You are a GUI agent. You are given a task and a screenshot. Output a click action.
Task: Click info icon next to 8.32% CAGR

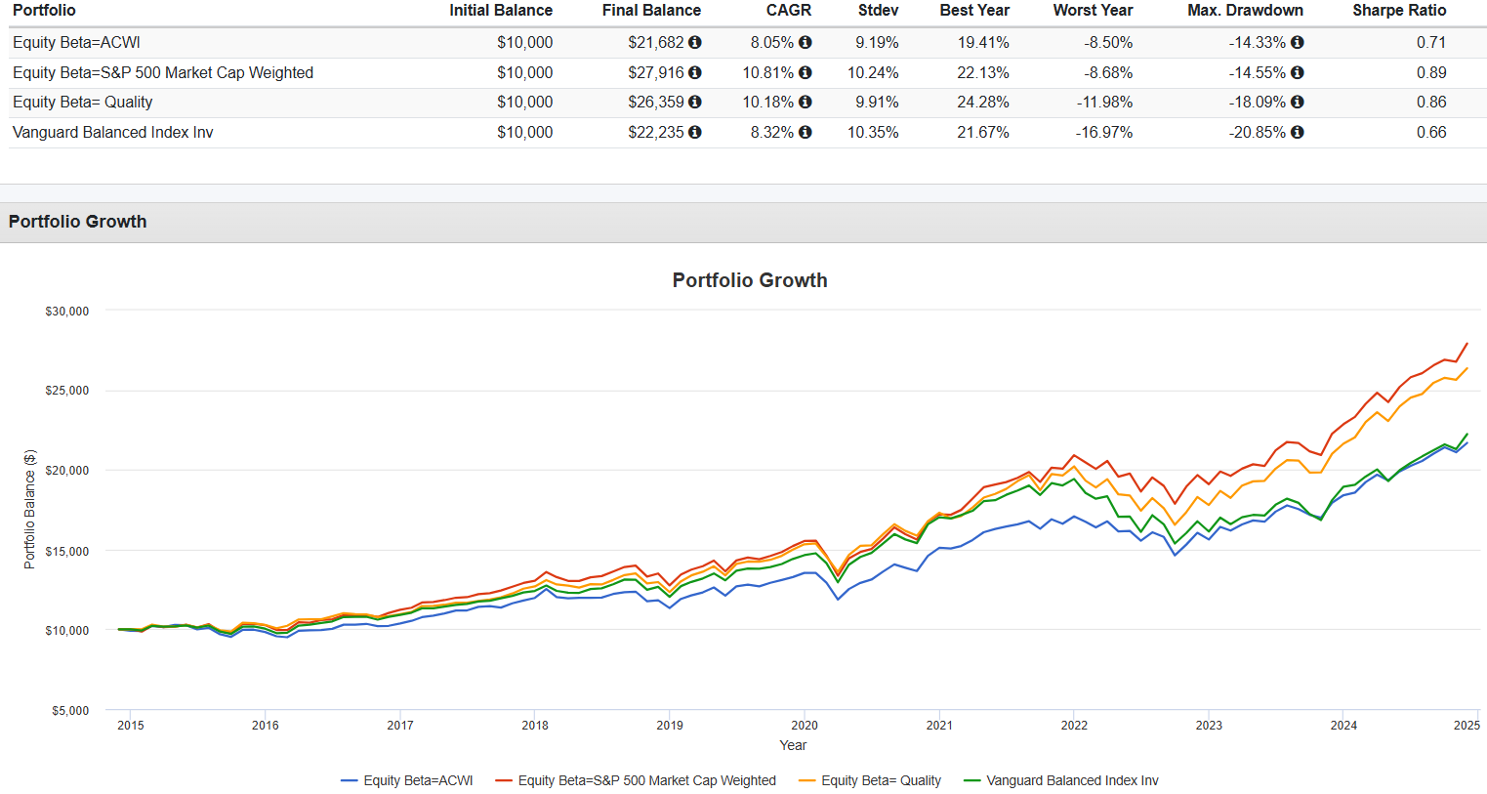(x=805, y=132)
